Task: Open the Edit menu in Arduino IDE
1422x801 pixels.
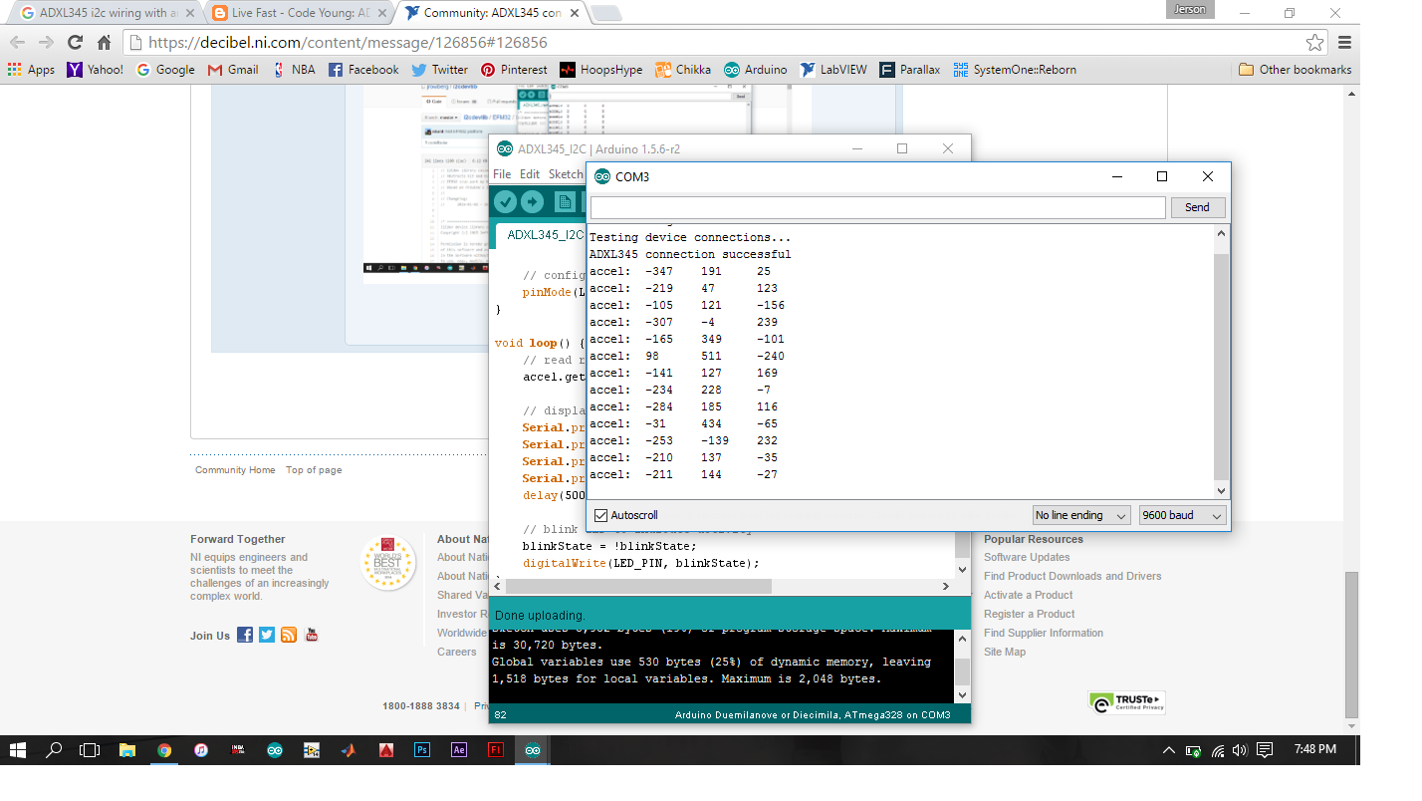Action: pos(530,174)
